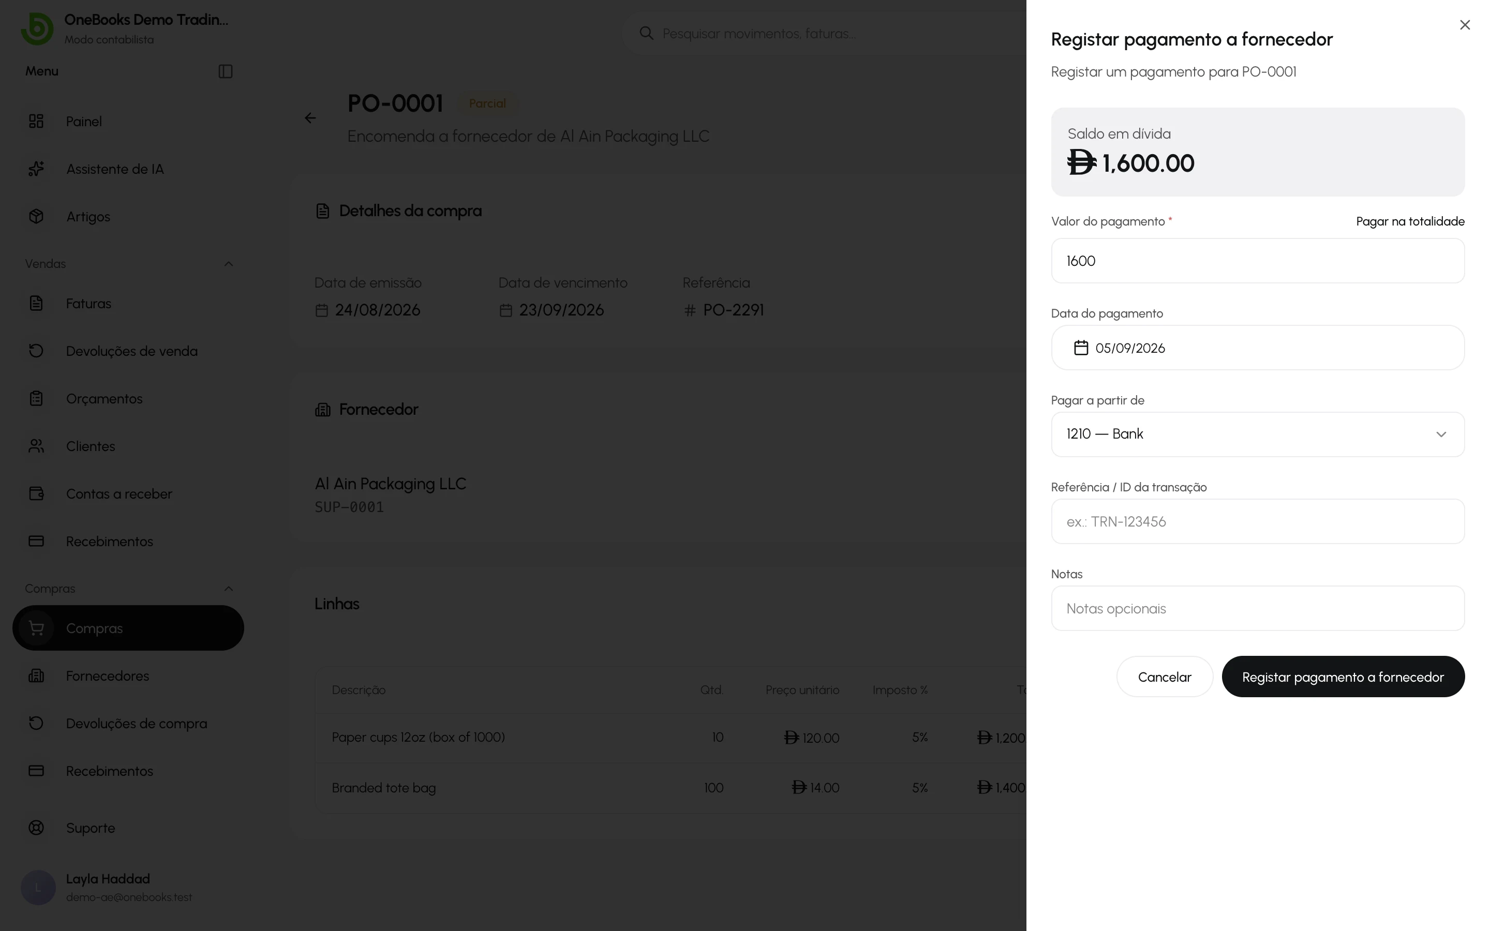Click the OneBooks Demo Trading company name
This screenshot has width=1490, height=931.
146,20
